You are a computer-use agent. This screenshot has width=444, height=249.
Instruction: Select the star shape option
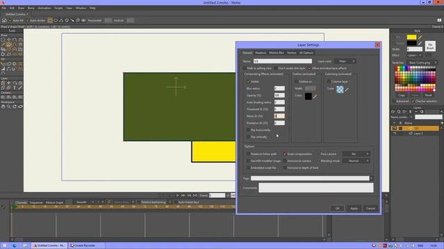click(67, 20)
